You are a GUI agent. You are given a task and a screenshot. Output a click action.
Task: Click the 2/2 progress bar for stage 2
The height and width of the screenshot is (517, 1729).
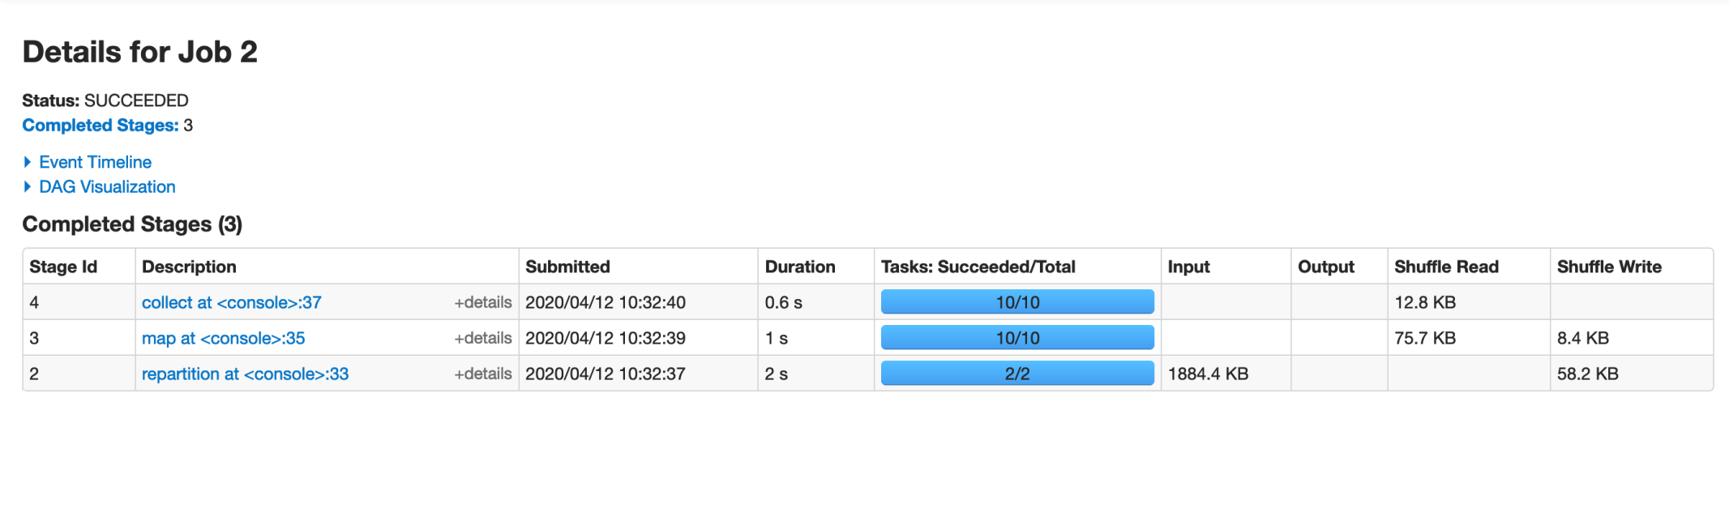[x=1017, y=374]
